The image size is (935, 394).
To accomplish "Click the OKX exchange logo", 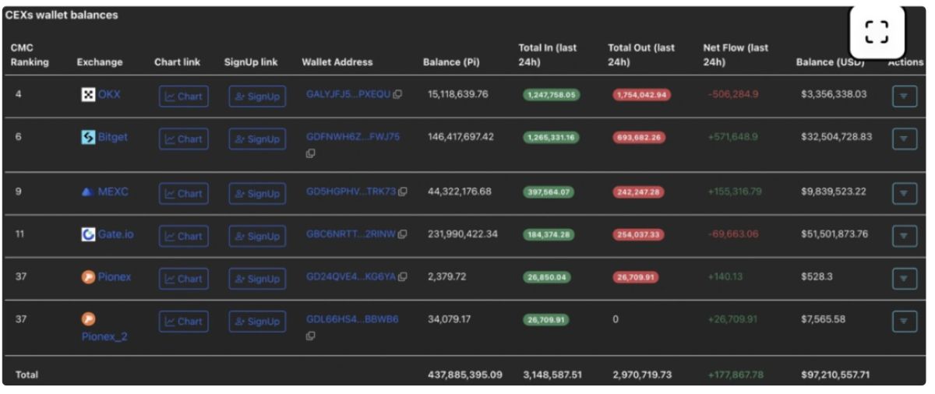I will 88,94.
